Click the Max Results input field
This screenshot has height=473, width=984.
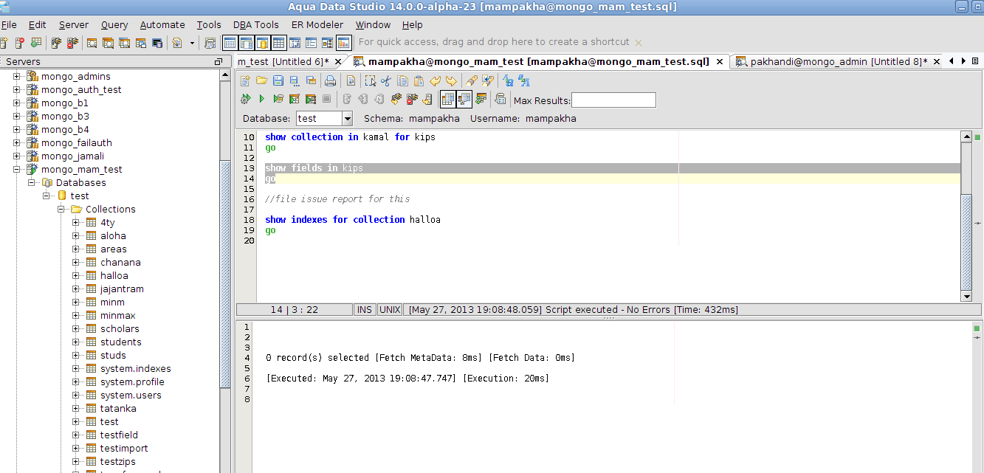point(613,100)
